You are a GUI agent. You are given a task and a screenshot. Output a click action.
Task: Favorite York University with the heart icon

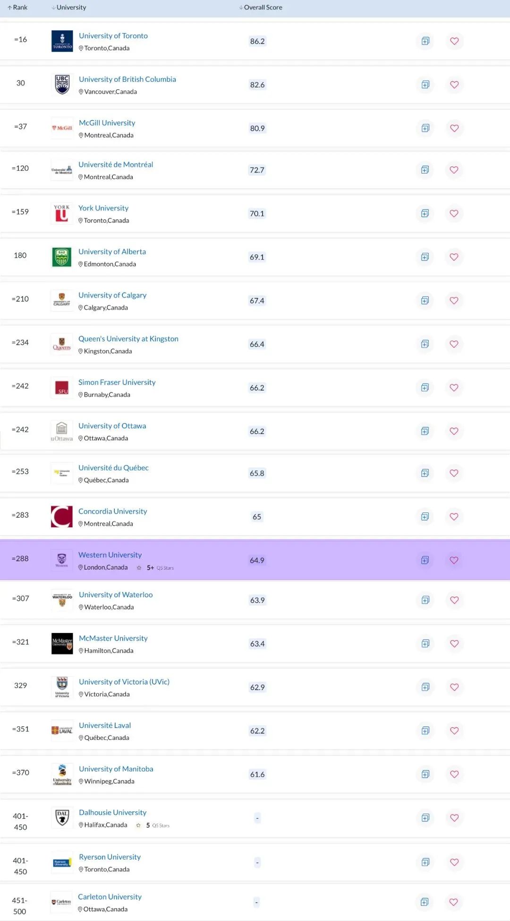(454, 214)
